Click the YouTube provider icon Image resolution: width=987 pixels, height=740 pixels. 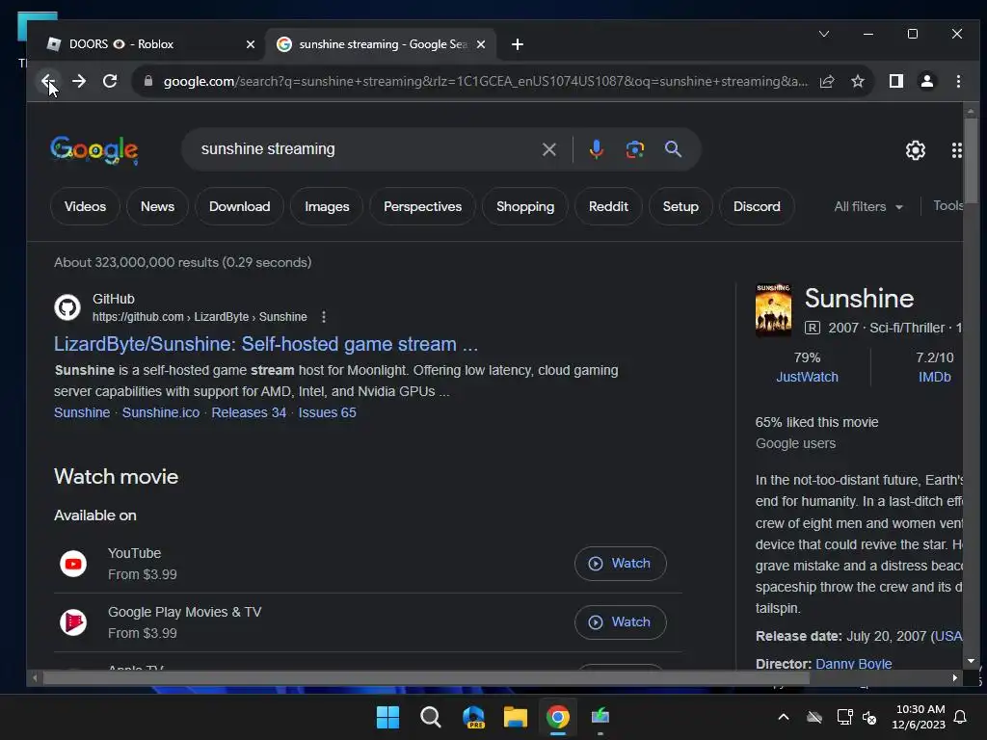tap(73, 564)
